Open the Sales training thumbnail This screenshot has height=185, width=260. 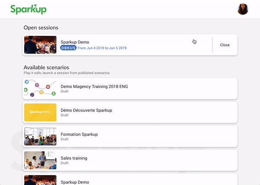40,160
